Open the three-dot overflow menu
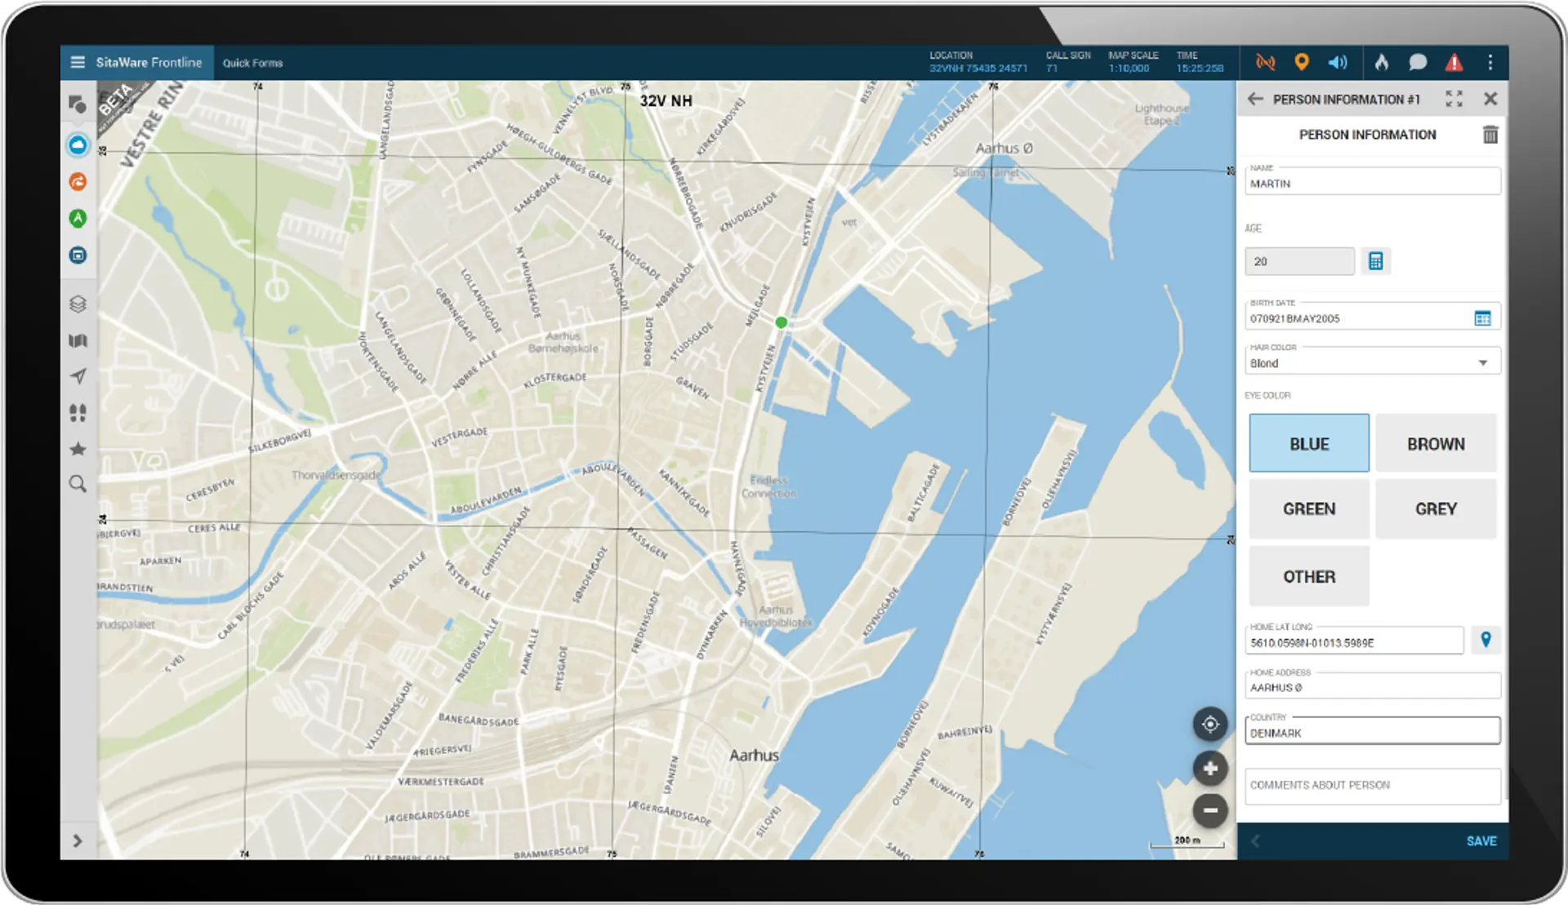This screenshot has width=1568, height=905. click(1490, 62)
